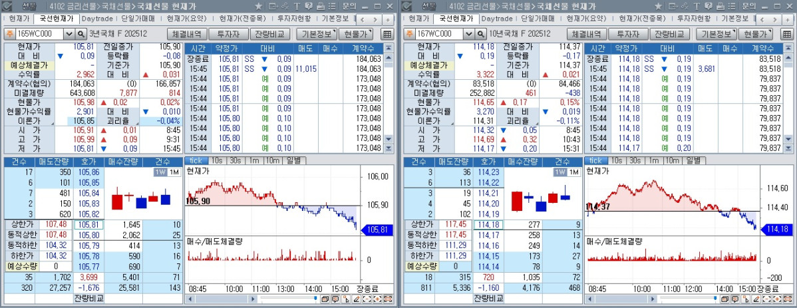Click 잔량비교 button in left window toolbar
Screen dimensions: 797x308
click(270, 34)
